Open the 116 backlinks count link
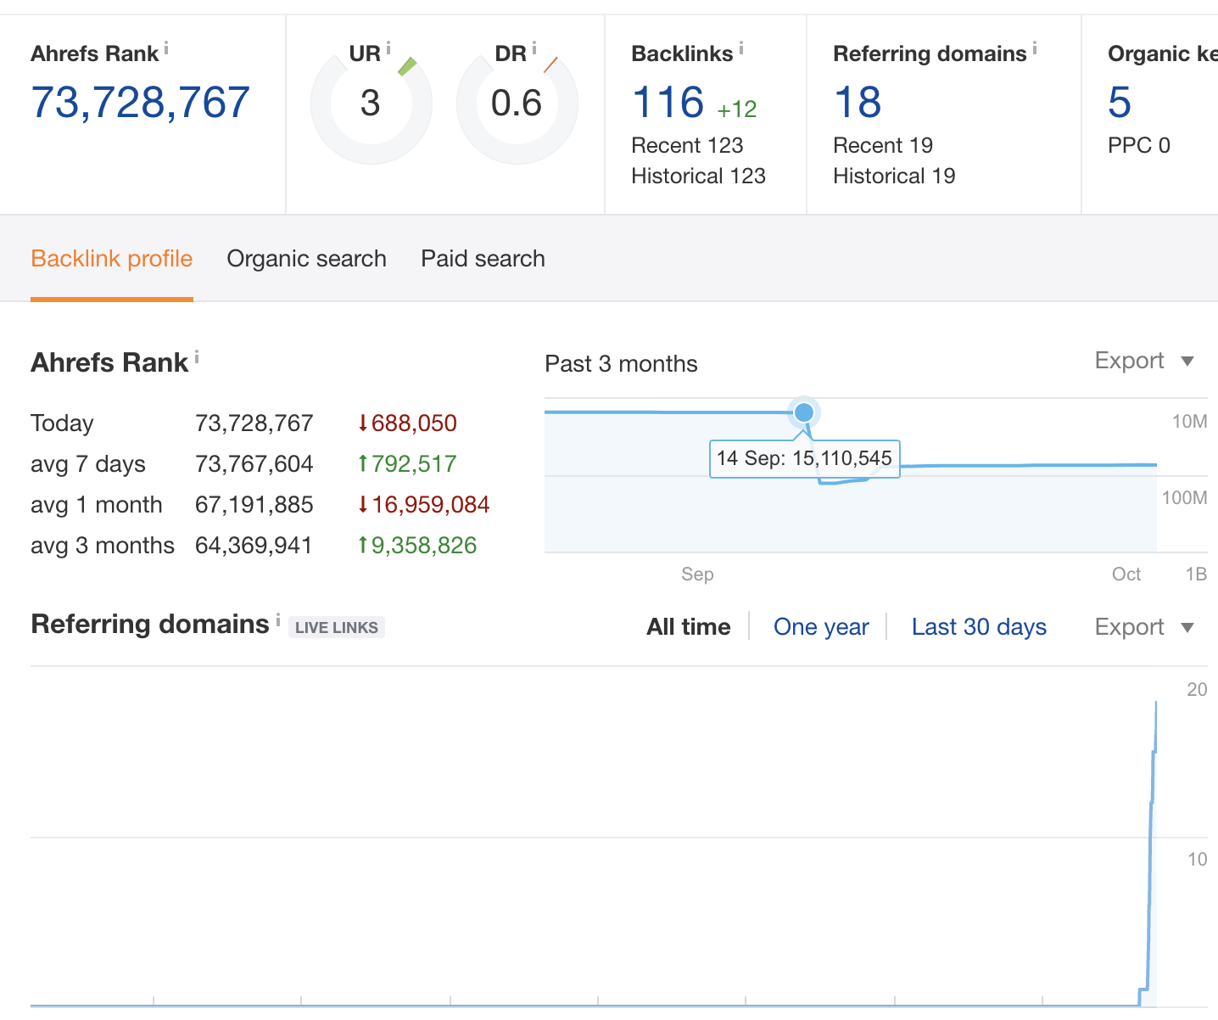 [x=668, y=103]
